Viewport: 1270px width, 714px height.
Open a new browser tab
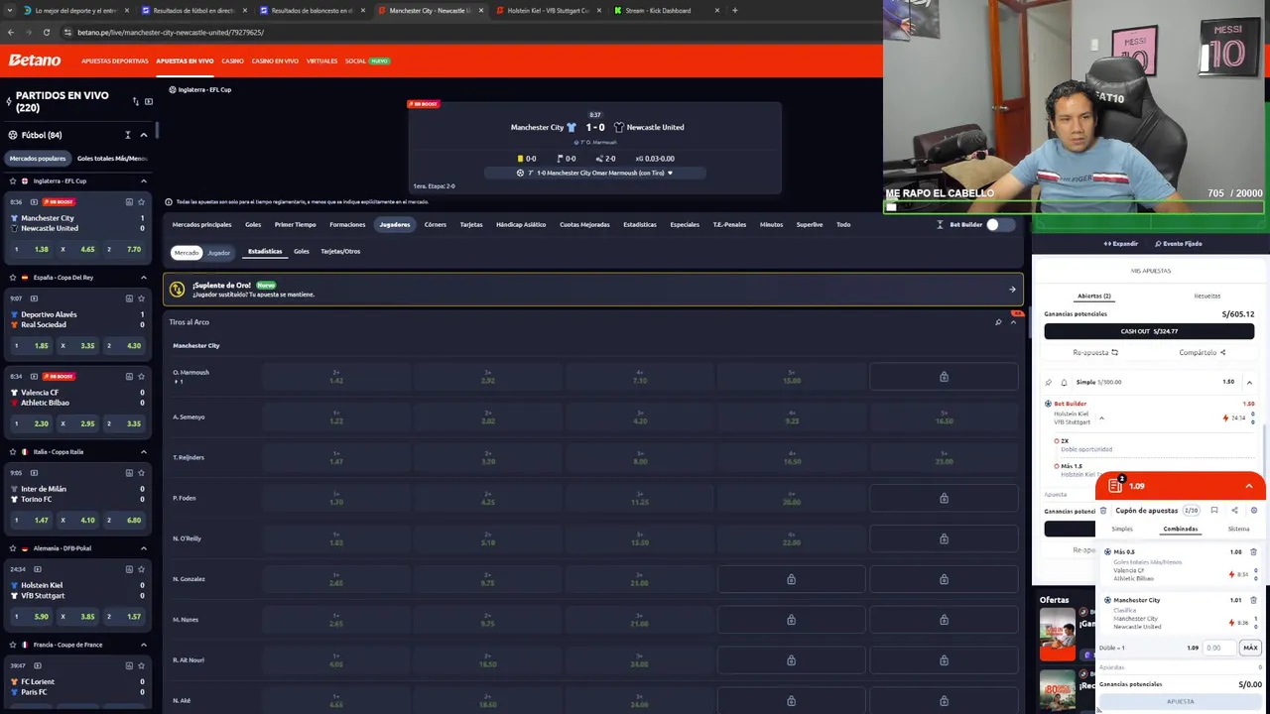(734, 10)
